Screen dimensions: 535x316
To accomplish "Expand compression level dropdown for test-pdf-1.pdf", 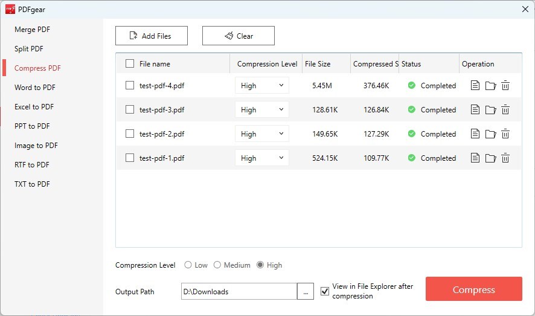I will pos(261,158).
